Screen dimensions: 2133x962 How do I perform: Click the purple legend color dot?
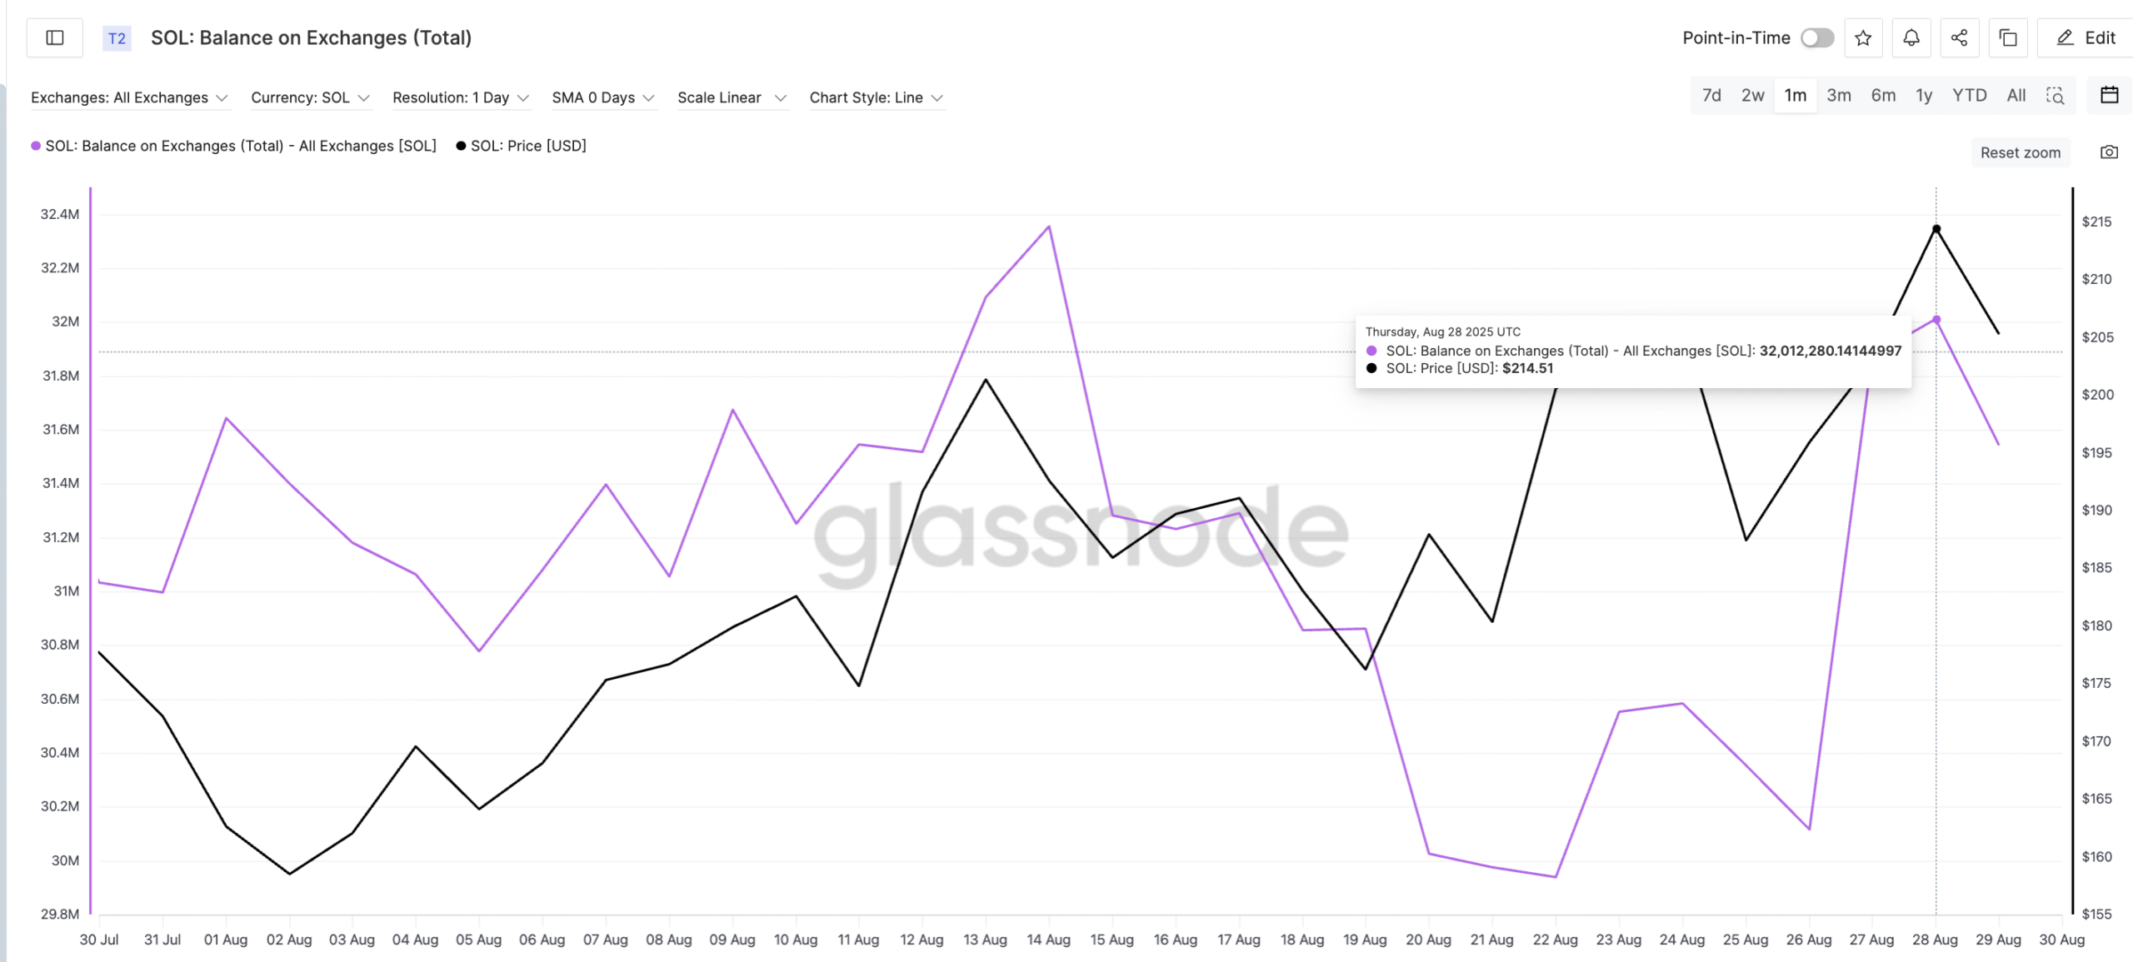click(x=35, y=145)
